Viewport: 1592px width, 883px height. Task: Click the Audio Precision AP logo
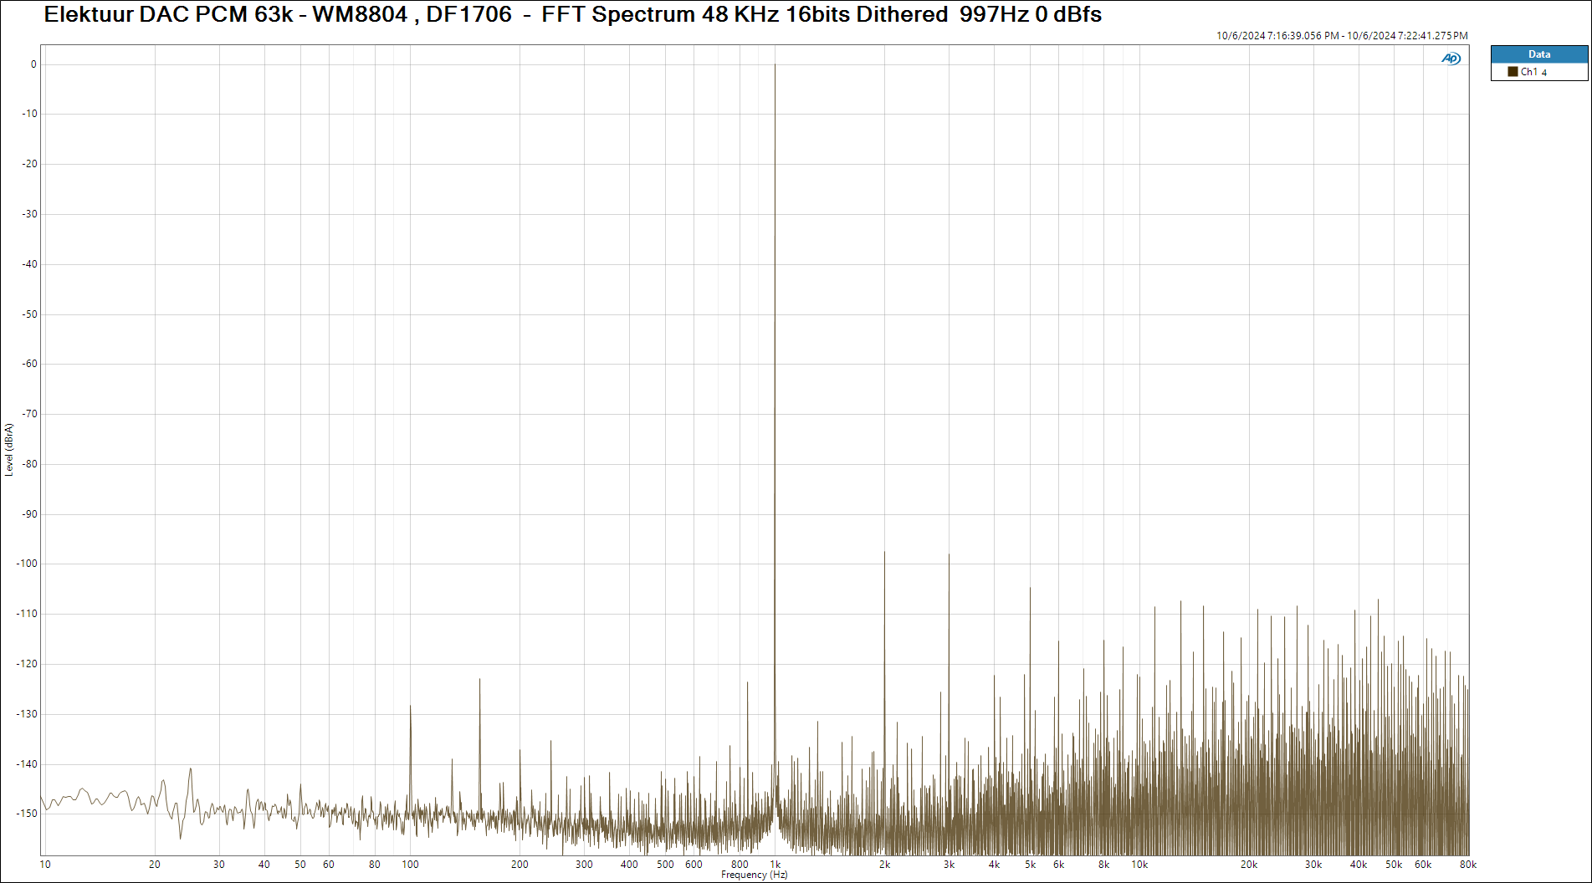click(x=1451, y=59)
